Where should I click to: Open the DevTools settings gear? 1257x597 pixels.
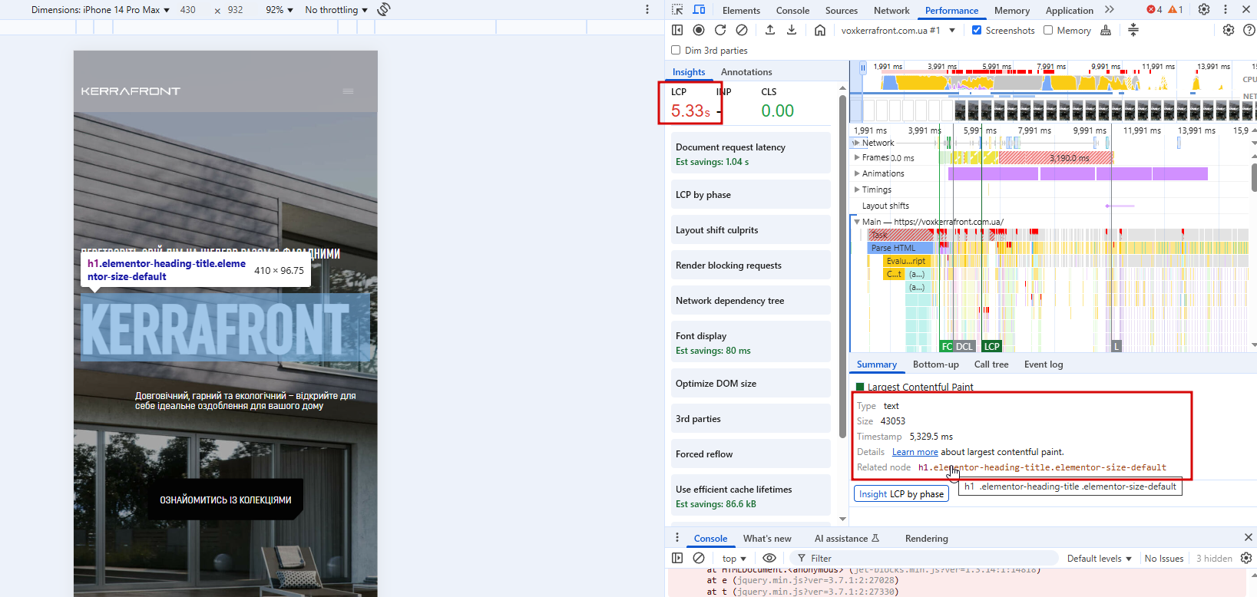click(1204, 10)
